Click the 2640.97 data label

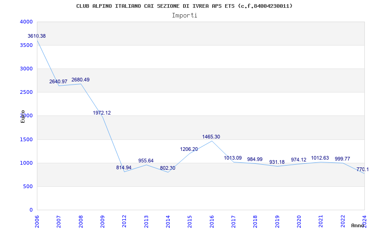click(59, 82)
